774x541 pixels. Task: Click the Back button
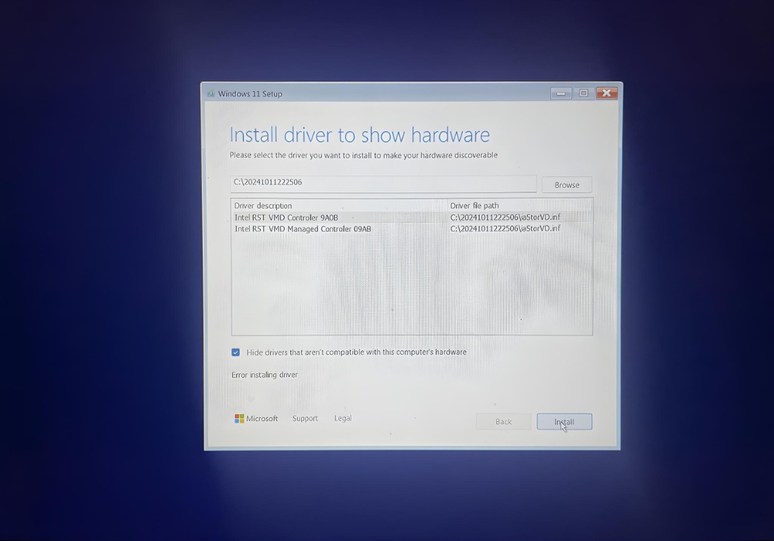pyautogui.click(x=504, y=422)
